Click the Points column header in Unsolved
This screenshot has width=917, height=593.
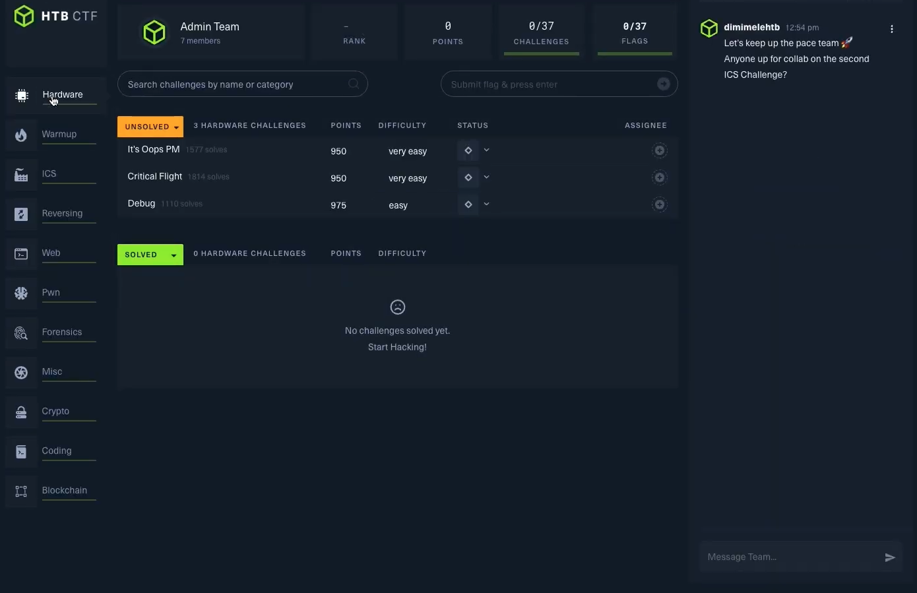click(346, 125)
